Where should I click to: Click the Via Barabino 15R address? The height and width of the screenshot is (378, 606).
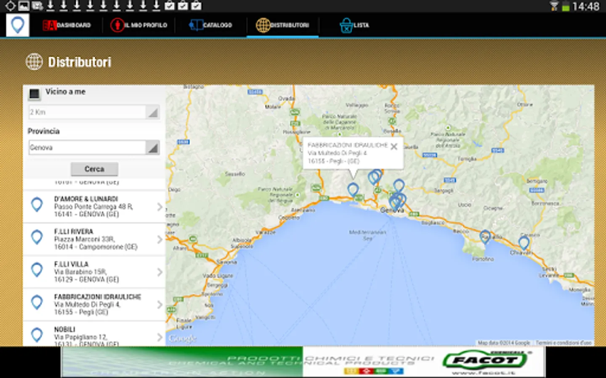coord(80,272)
